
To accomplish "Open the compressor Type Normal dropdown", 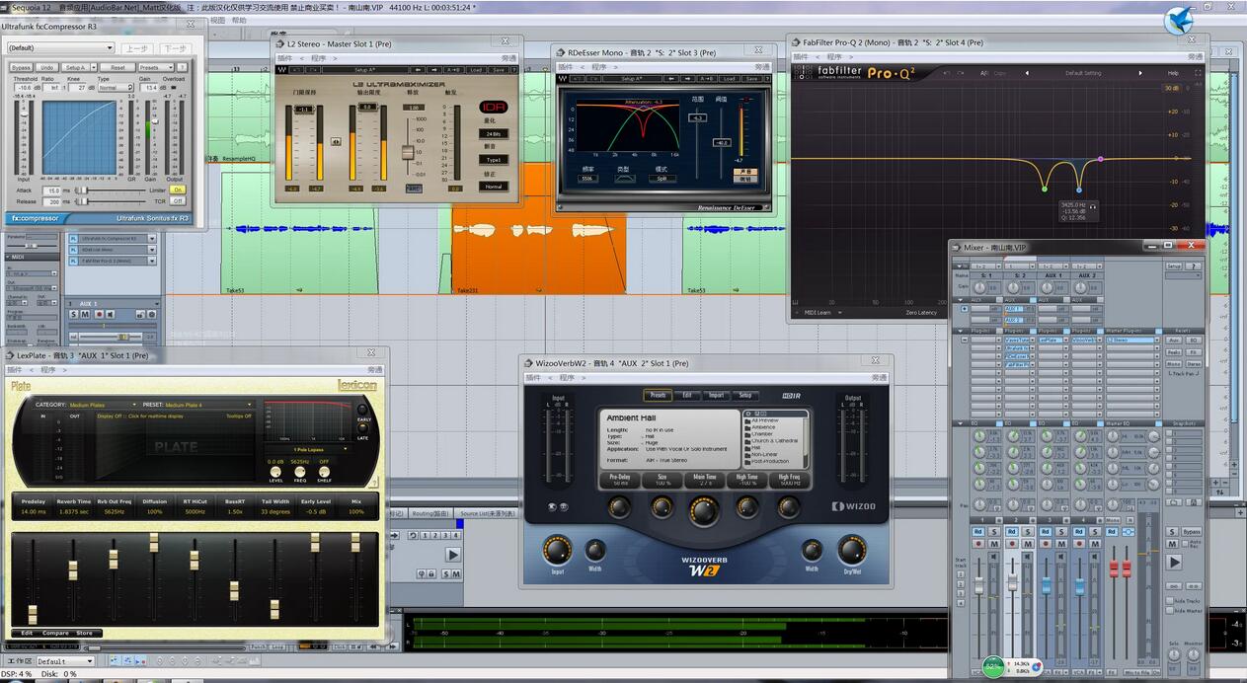I will click(x=115, y=87).
